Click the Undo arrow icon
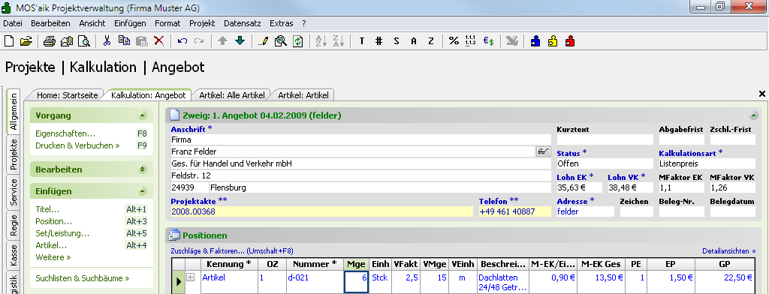This screenshot has height=294, width=769. 182,41
